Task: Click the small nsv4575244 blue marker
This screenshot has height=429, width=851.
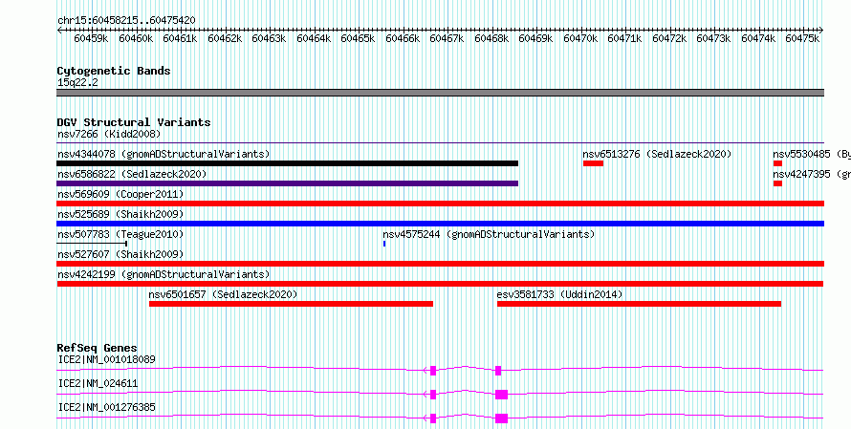Action: (x=384, y=244)
